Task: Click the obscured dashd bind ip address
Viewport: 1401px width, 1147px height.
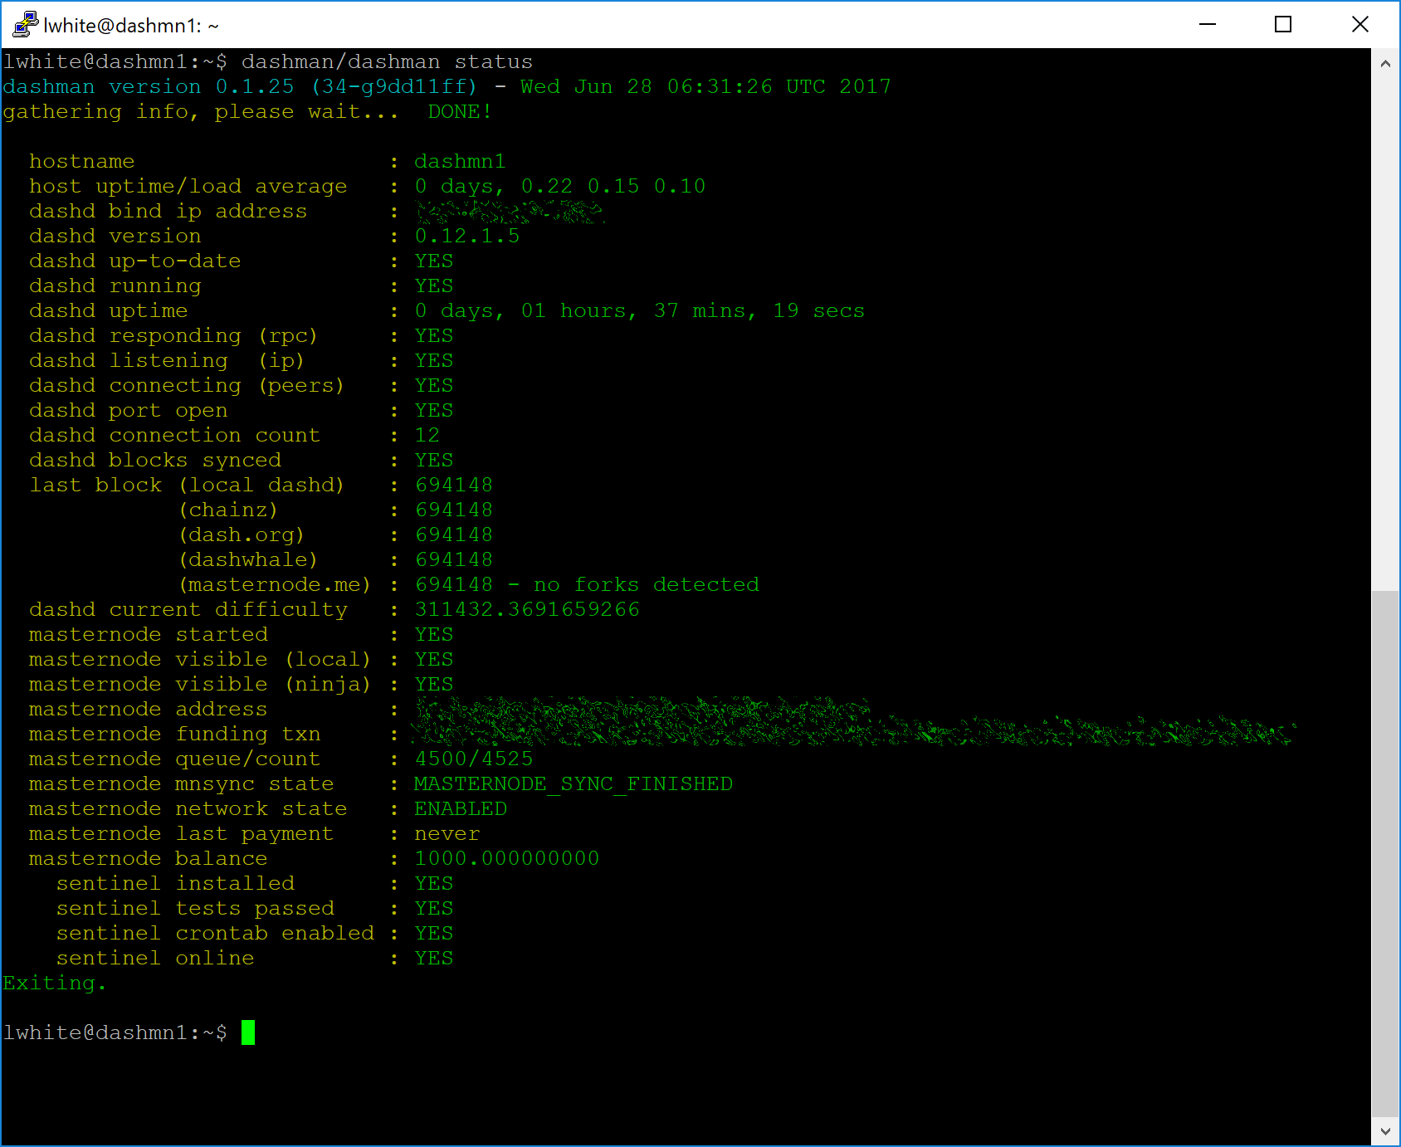Action: 509,212
